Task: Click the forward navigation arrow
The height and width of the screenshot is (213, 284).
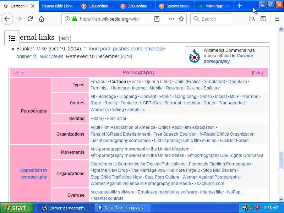Action: click(x=19, y=19)
